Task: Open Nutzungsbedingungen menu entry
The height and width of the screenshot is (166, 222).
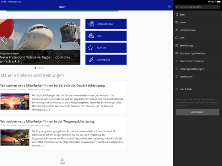Action: tap(197, 69)
